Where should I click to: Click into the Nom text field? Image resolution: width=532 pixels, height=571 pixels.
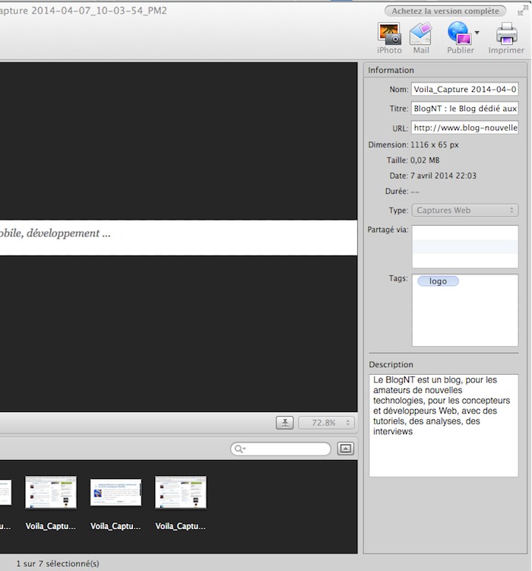464,89
